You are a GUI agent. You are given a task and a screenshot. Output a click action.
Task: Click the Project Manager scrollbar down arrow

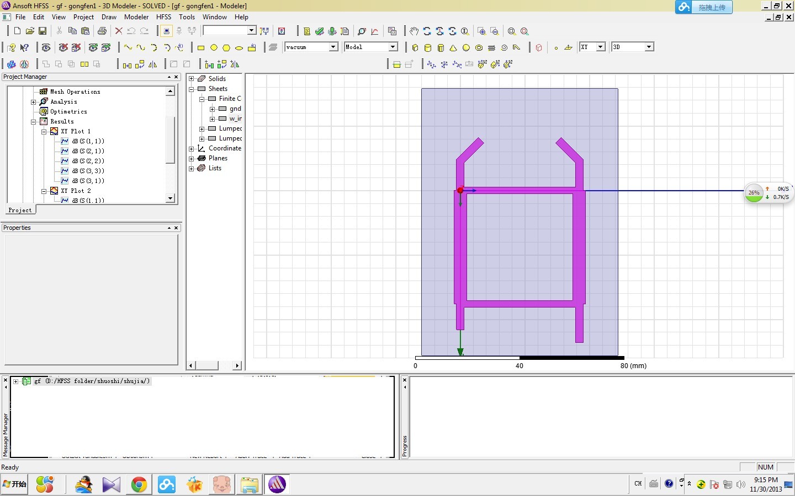click(170, 198)
